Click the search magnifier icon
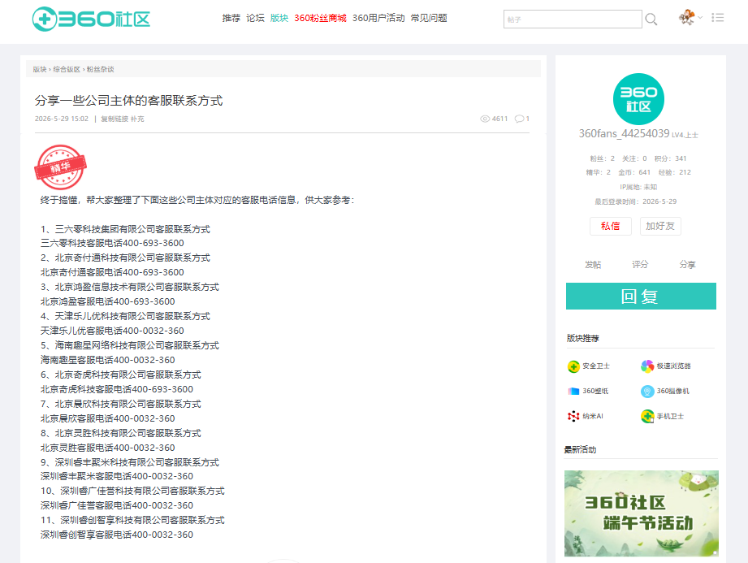748x563 pixels. tap(651, 19)
